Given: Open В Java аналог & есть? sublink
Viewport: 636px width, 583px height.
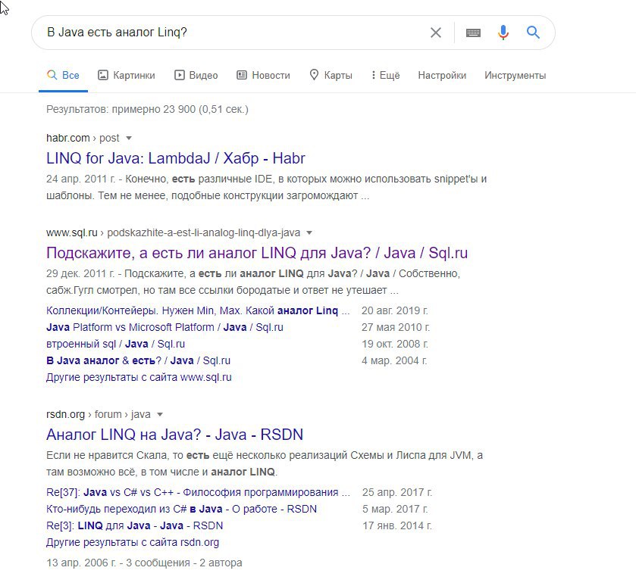Looking at the screenshot, I should point(138,360).
